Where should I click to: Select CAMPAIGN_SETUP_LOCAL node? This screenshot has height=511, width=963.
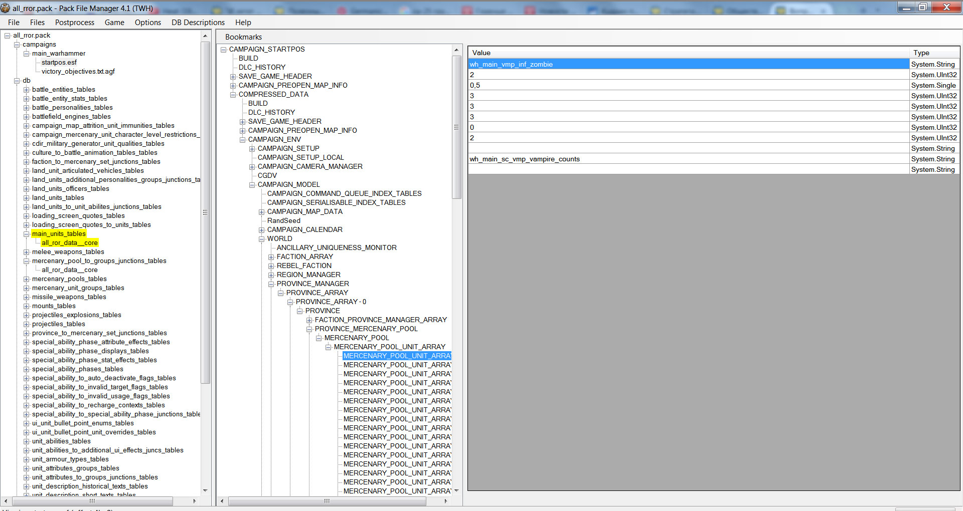[x=301, y=158]
